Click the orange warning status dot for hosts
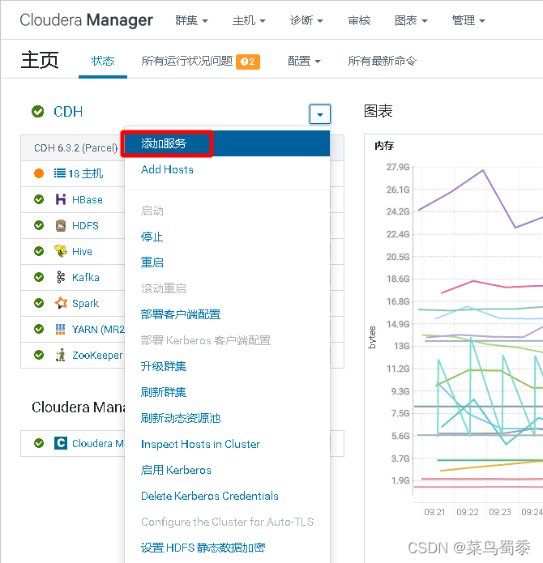The image size is (543, 563). coord(39,173)
